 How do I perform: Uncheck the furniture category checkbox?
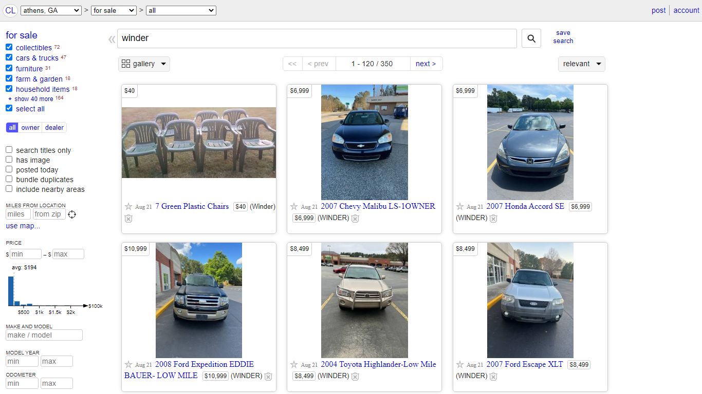(9, 68)
